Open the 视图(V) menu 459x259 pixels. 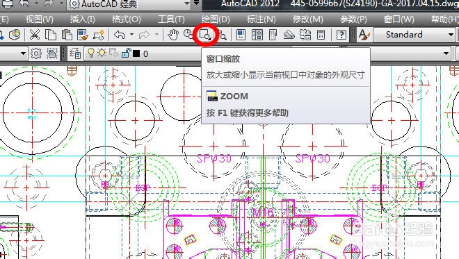pos(40,19)
